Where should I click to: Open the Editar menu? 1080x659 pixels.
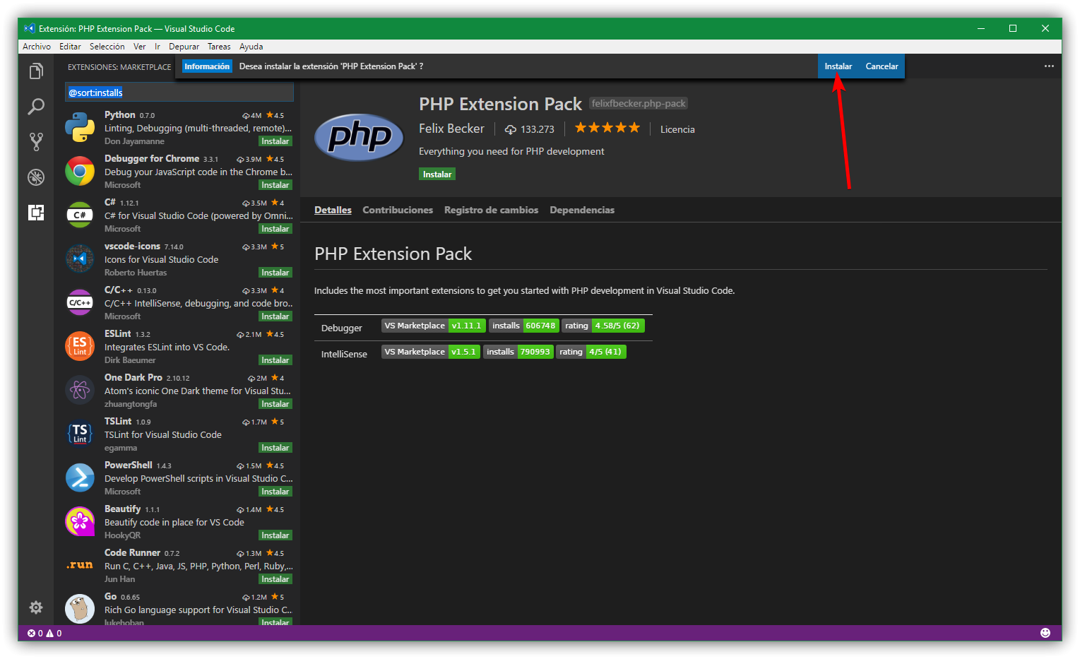(70, 47)
